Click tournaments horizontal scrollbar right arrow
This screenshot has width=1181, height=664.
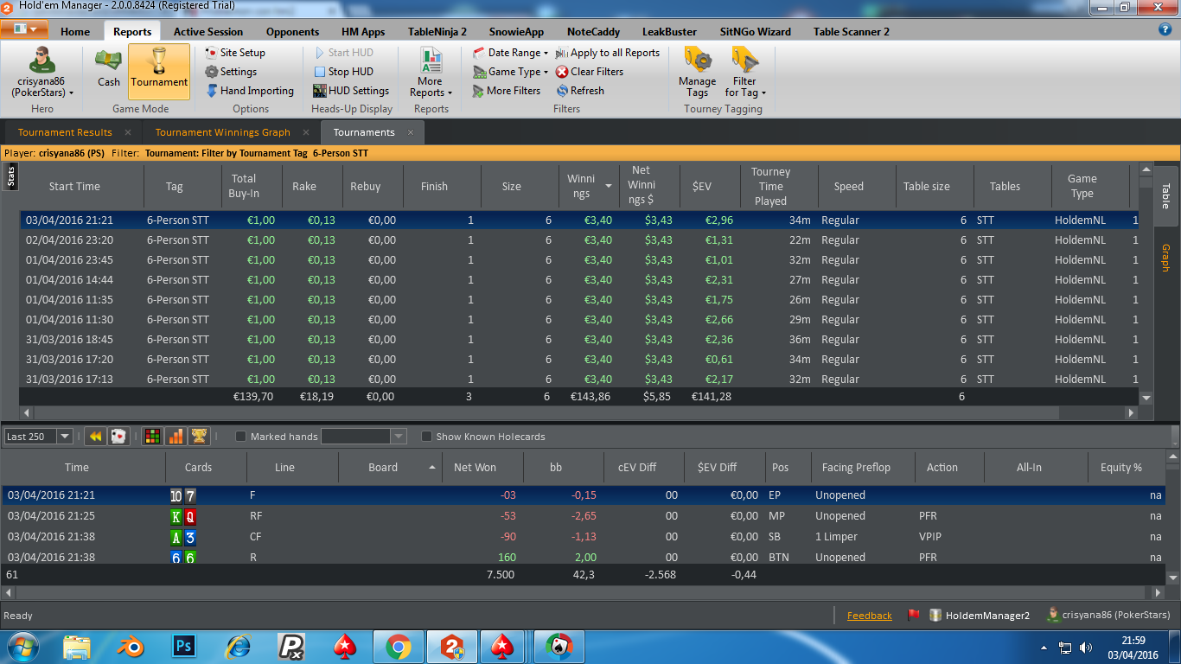(x=1132, y=413)
